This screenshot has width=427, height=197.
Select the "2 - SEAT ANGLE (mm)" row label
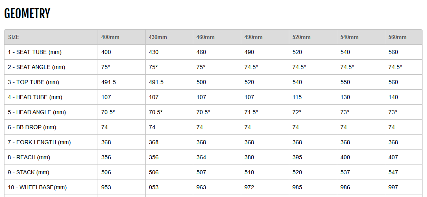(36, 67)
